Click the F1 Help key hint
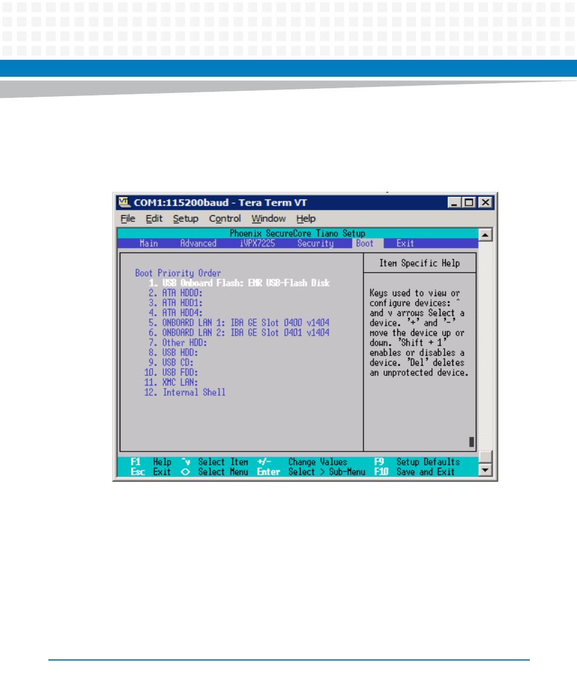Image resolution: width=577 pixels, height=692 pixels. tap(151, 462)
